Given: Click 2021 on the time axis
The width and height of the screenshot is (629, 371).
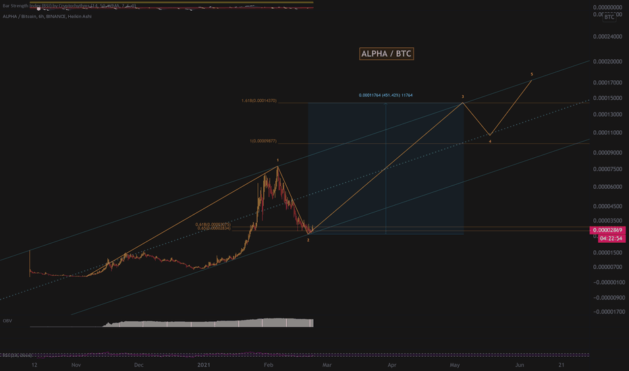Looking at the screenshot, I should (x=204, y=365).
